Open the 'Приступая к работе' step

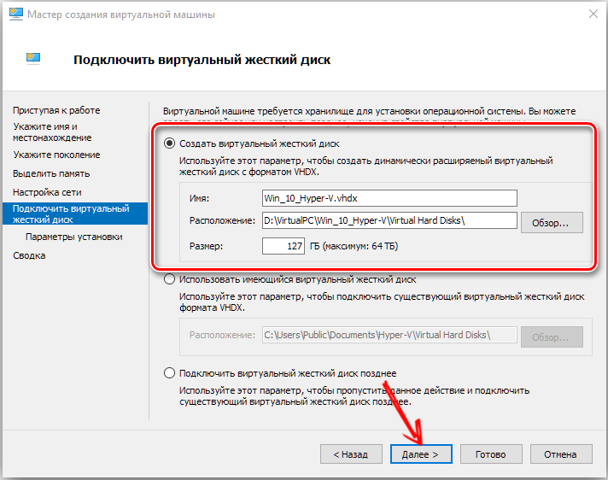(x=56, y=110)
